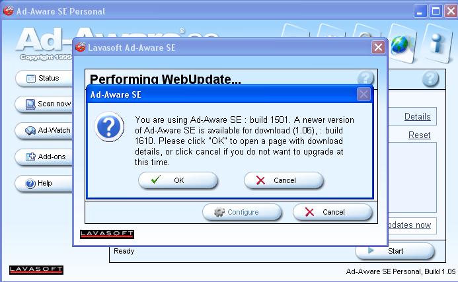Click the Lavasoft logo in WebUpdate window
This screenshot has height=282, width=458.
[107, 234]
